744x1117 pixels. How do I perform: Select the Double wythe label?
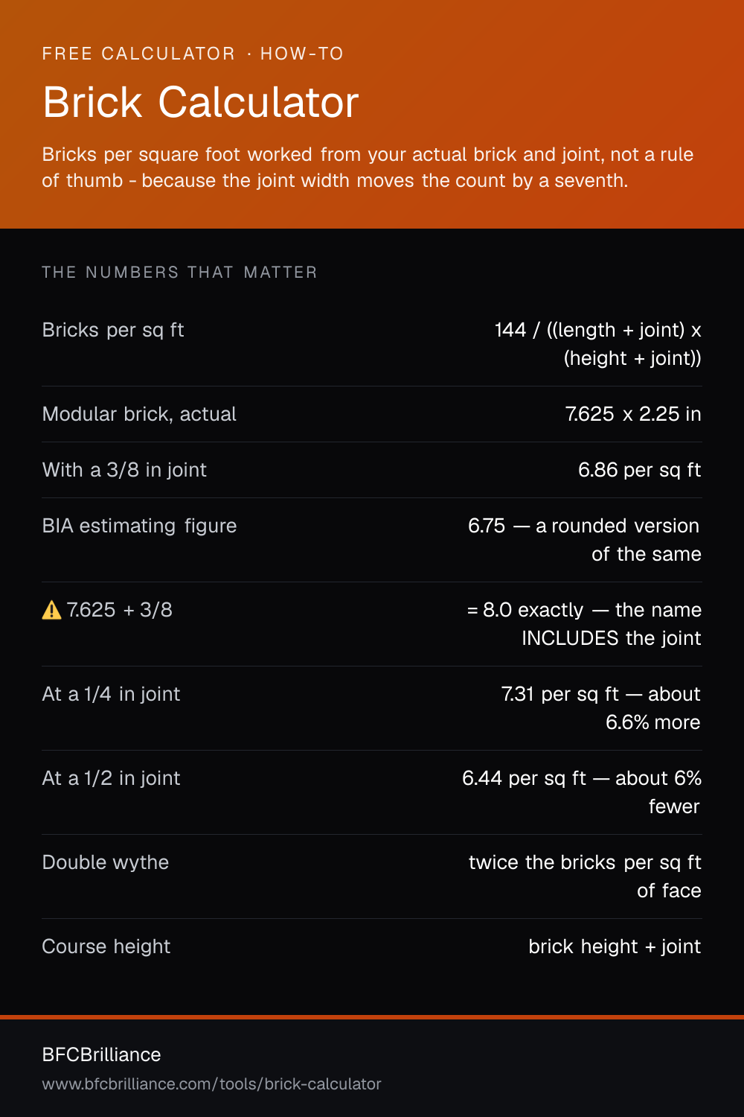pos(106,862)
